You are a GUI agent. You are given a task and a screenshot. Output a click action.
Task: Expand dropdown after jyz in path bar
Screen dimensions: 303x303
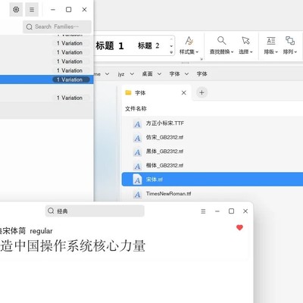(132, 74)
